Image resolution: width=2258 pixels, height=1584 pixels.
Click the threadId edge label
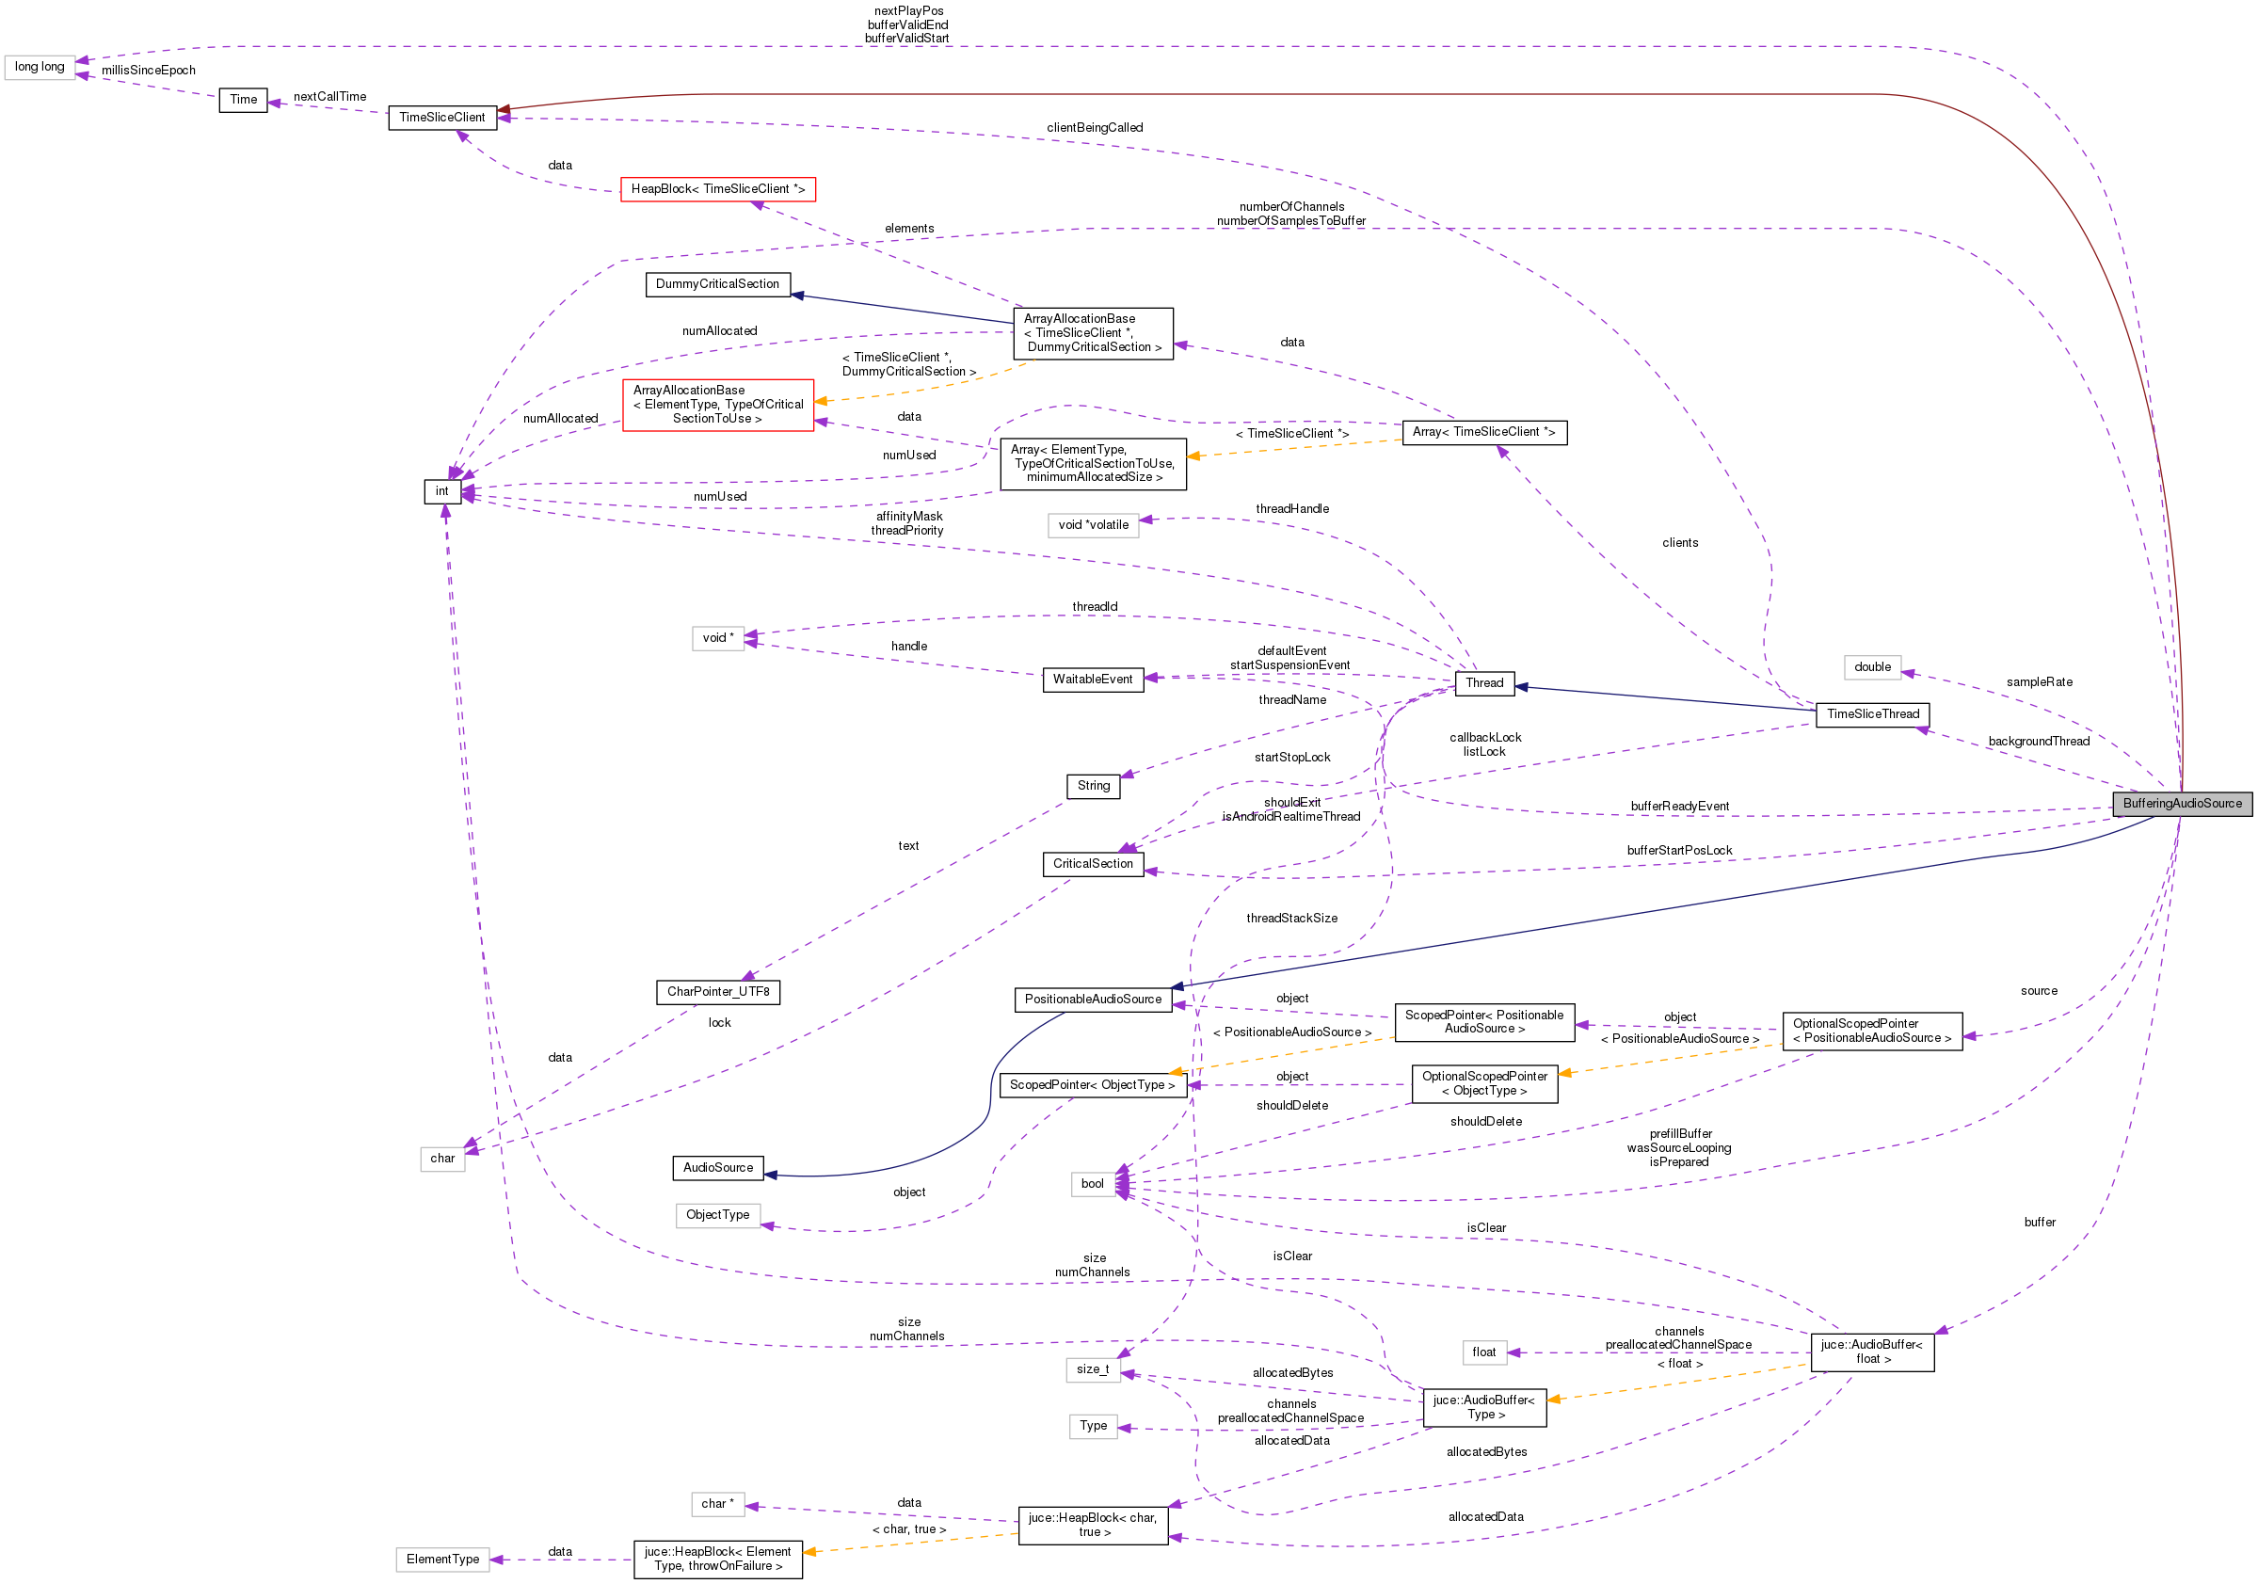[x=1095, y=607]
